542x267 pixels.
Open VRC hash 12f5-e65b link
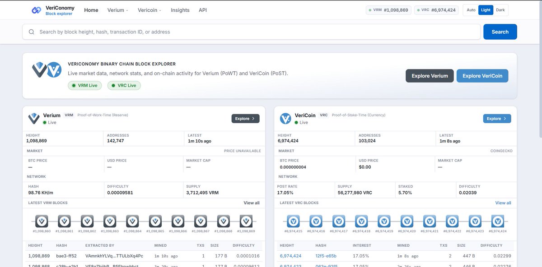[326, 256]
